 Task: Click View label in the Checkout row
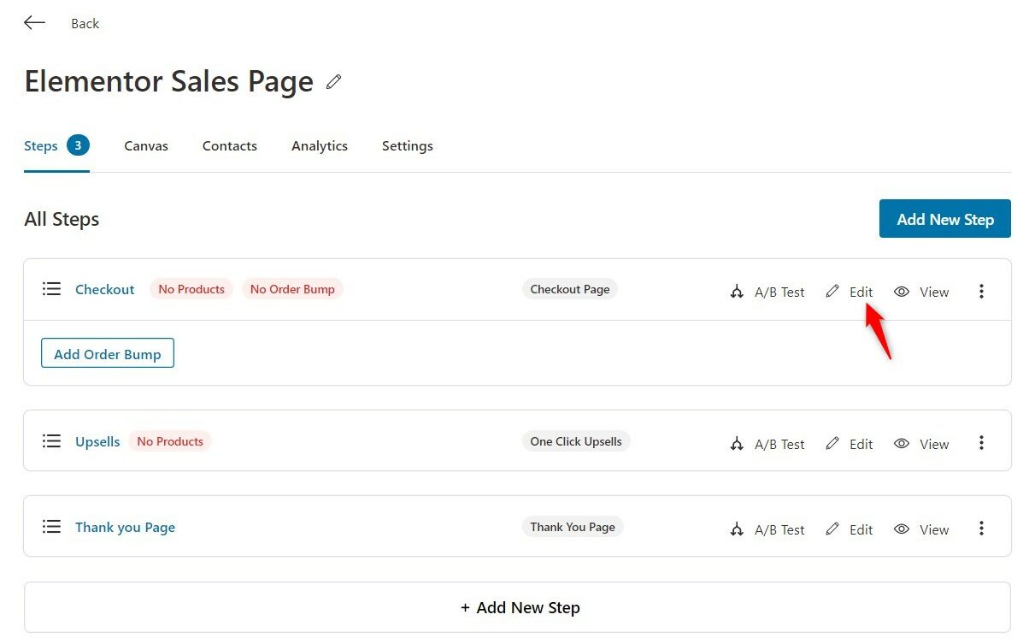point(934,292)
